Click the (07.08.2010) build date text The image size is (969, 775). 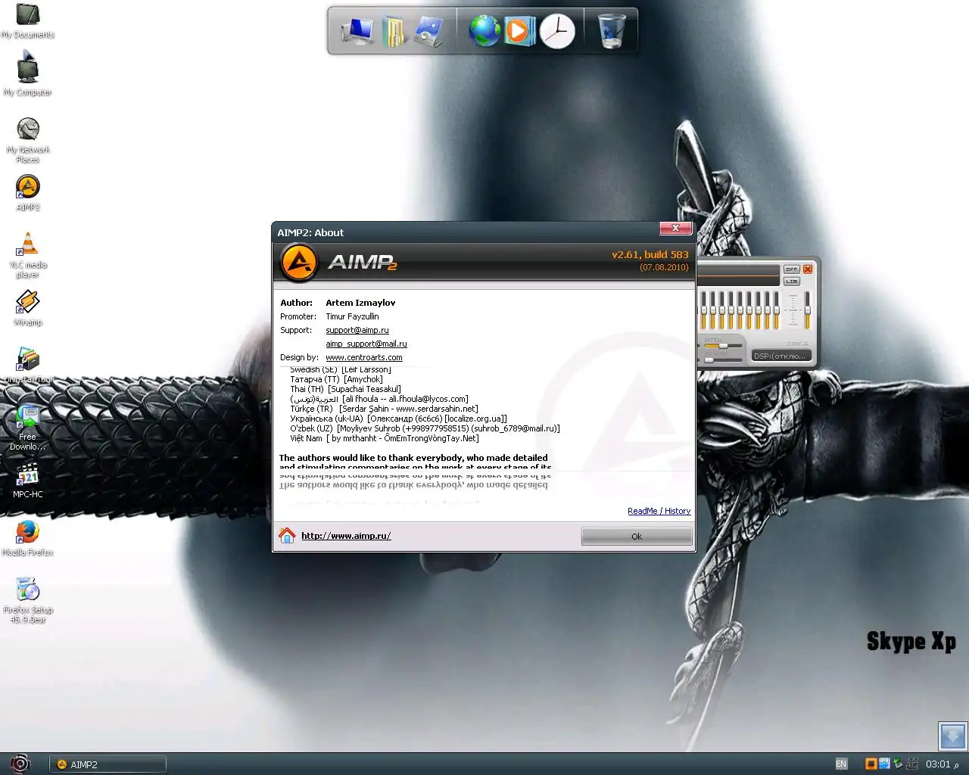[x=664, y=267]
